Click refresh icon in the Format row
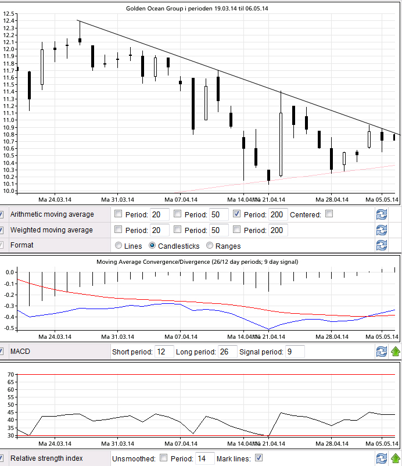 (x=381, y=245)
